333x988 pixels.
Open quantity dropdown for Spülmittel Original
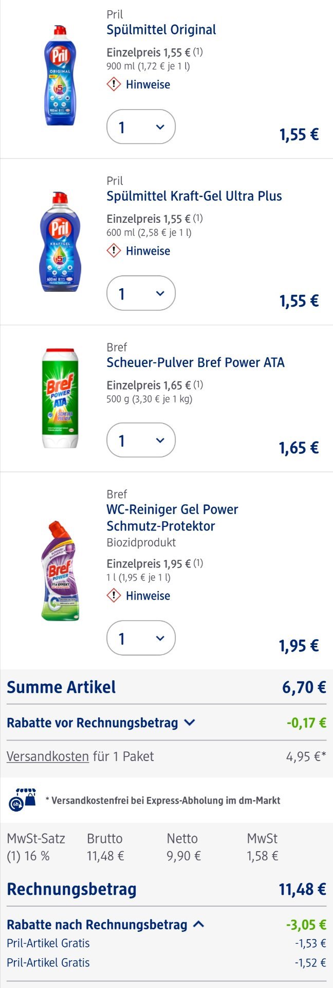click(x=141, y=127)
